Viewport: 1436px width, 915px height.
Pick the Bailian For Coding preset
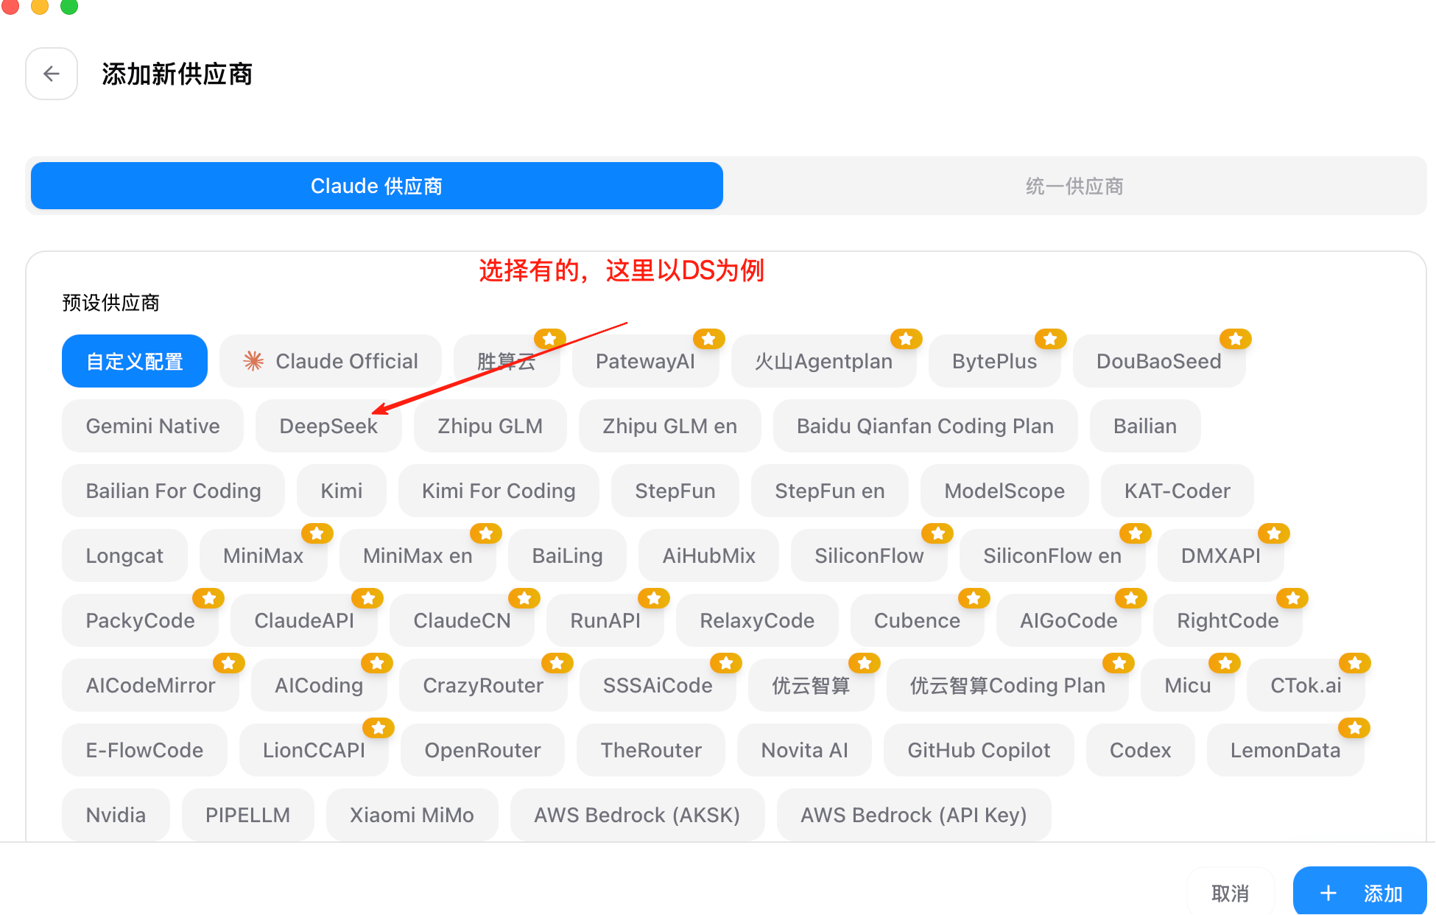point(173,491)
